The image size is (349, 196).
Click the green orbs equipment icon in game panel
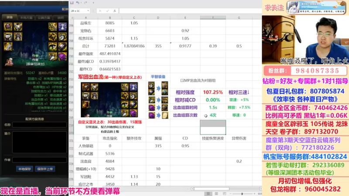click(x=53, y=47)
